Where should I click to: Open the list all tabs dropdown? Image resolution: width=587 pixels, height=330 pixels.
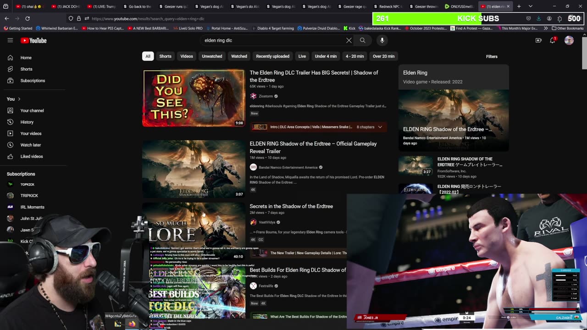(x=530, y=6)
